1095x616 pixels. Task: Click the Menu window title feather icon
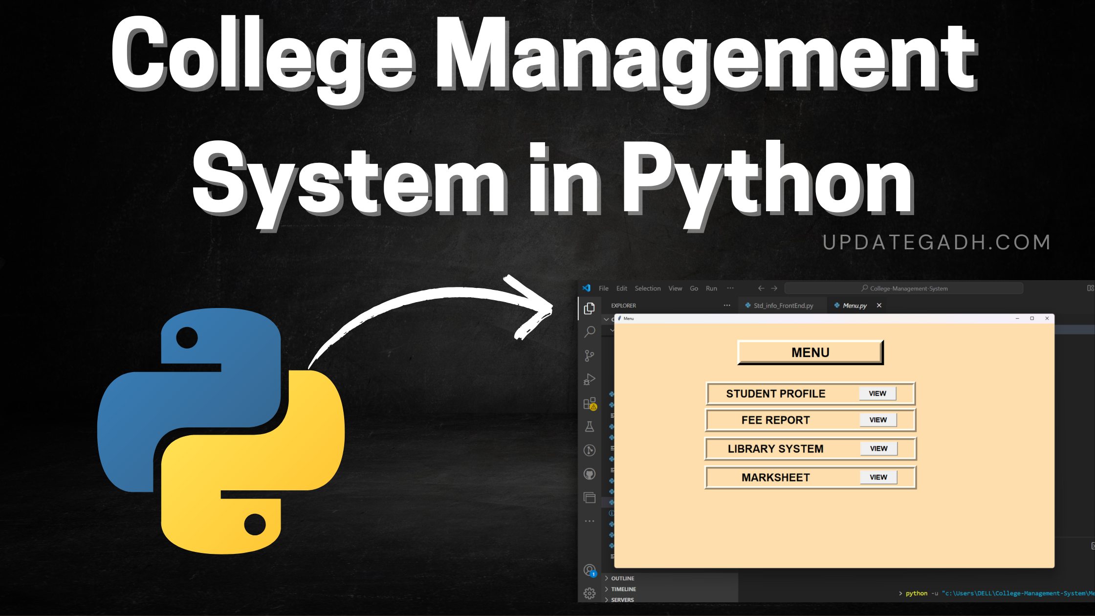619,318
